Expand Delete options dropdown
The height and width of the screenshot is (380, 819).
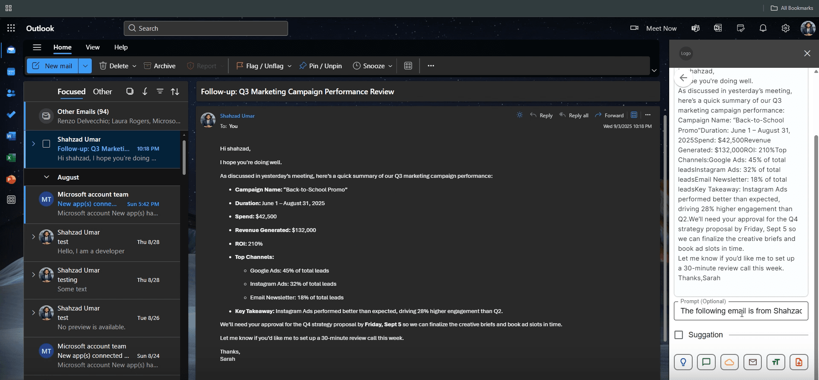coord(134,66)
